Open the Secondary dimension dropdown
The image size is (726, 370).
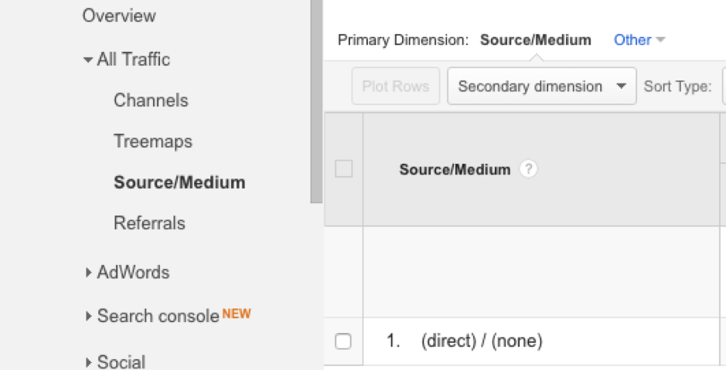click(x=542, y=86)
